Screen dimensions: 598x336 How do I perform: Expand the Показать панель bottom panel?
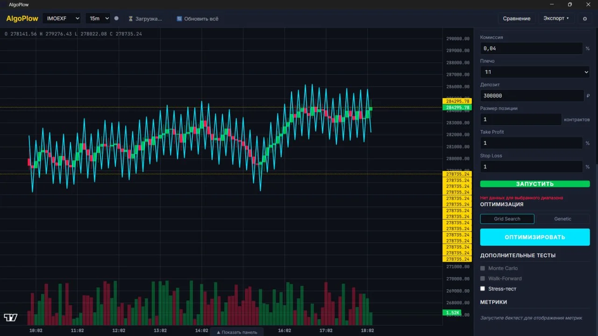pyautogui.click(x=237, y=332)
